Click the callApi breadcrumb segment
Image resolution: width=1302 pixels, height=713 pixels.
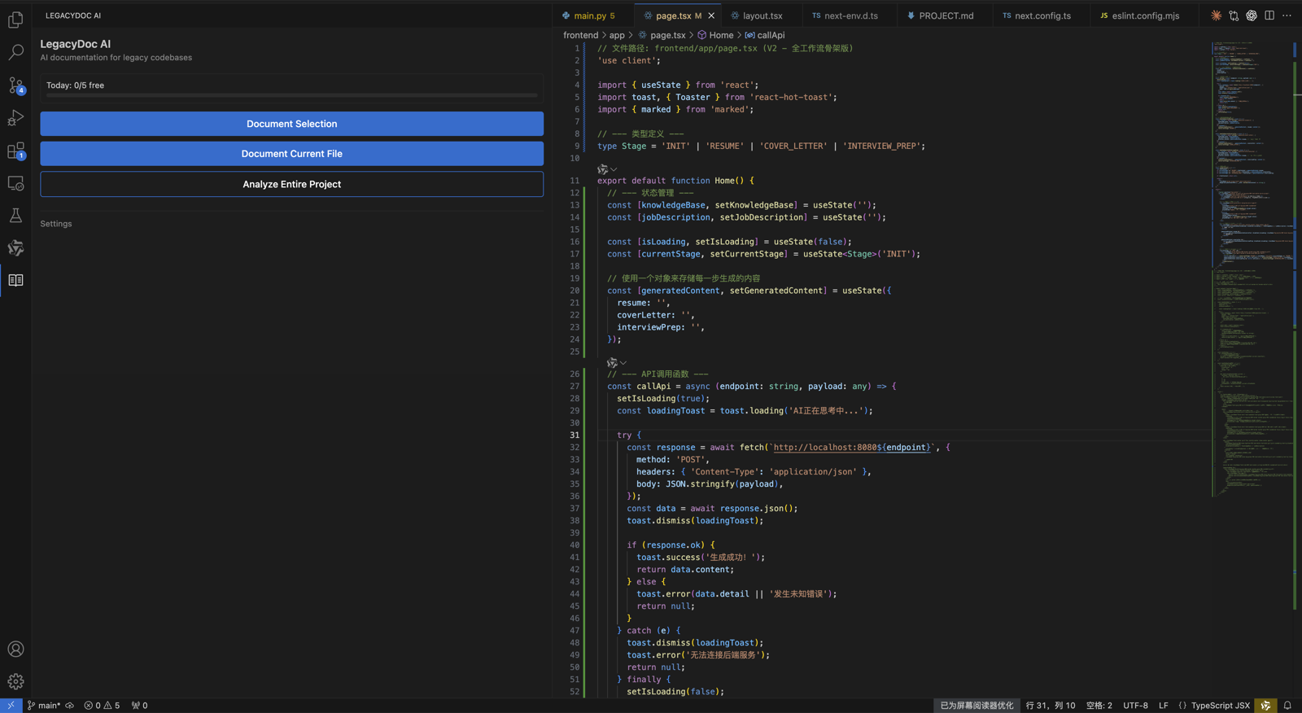[765, 35]
